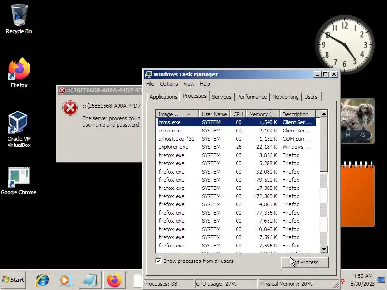Select the csrss.exe row using 1,540 K
Image resolution: width=387 pixels, height=290 pixels.
coord(237,122)
